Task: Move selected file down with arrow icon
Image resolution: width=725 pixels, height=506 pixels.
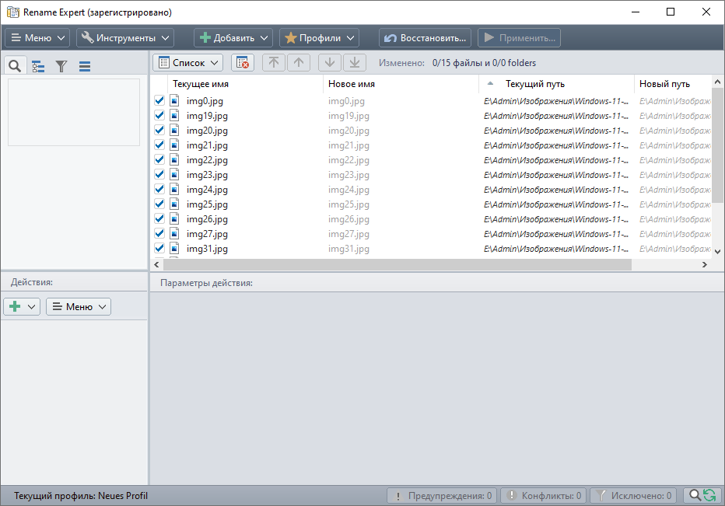Action: click(329, 61)
